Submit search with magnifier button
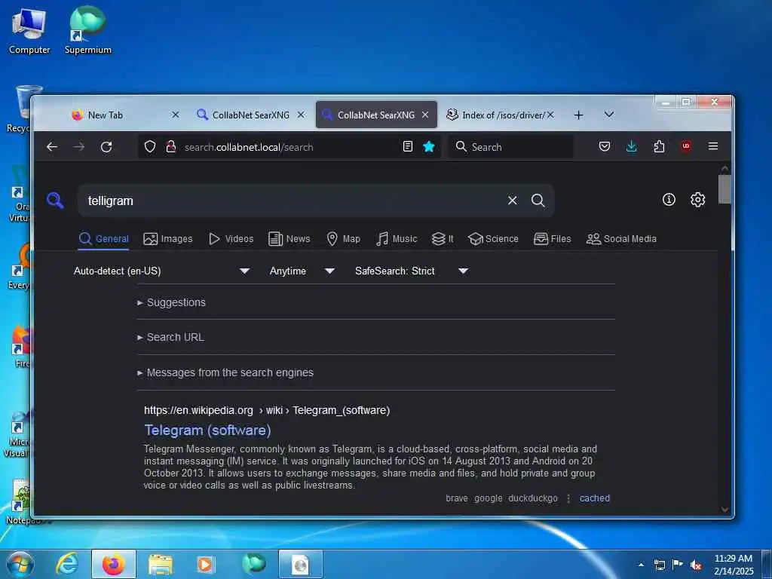Screen dimensions: 772x579 click(x=538, y=201)
